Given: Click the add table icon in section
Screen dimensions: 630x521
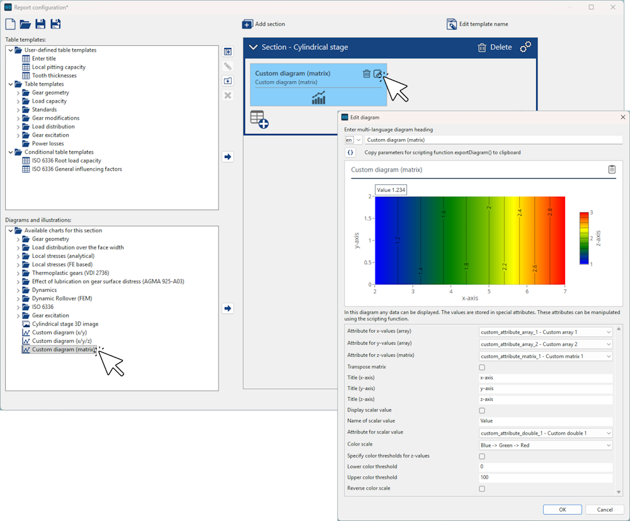Looking at the screenshot, I should (259, 120).
